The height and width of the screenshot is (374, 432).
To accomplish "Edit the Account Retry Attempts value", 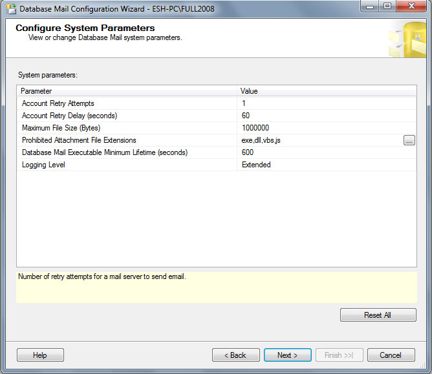I will 323,103.
